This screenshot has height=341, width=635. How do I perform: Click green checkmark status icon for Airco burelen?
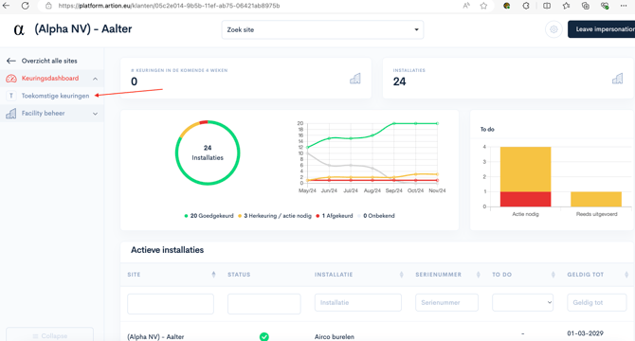(264, 336)
